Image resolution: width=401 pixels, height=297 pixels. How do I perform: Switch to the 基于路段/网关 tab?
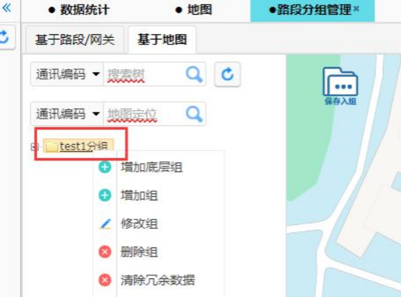point(75,40)
